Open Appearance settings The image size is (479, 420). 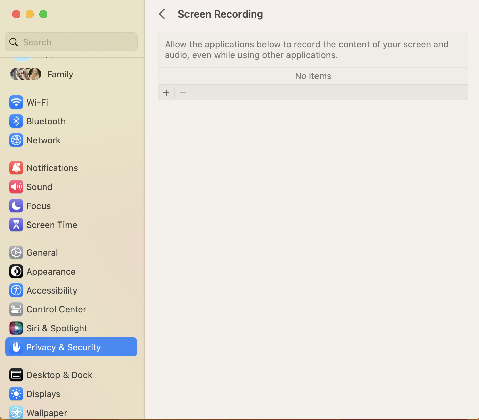coord(51,272)
